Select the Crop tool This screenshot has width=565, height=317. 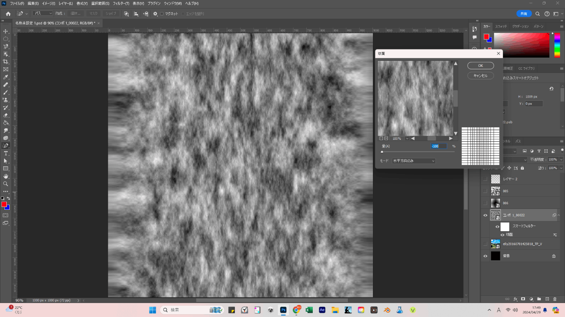(x=6, y=62)
